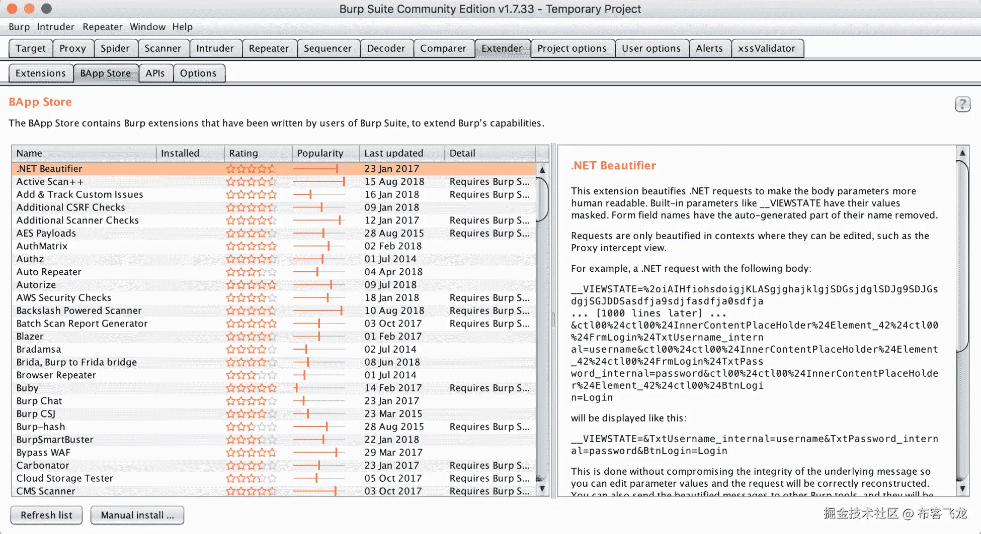Image resolution: width=981 pixels, height=534 pixels.
Task: Switch to the Decoder tab
Action: pos(386,48)
